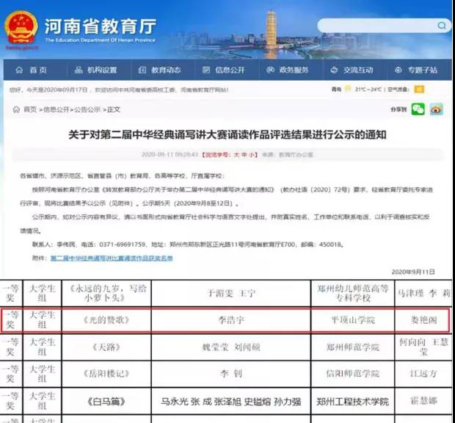Go to 信息公开 in breadcrumb
455x423 pixels.
(57, 109)
